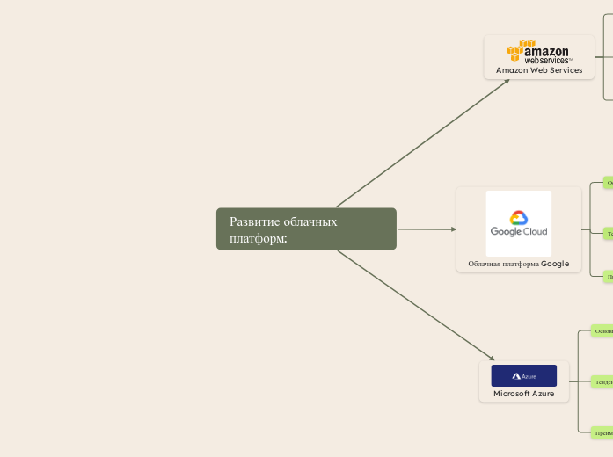Click the Azure logo banner
The image size is (613, 457).
pos(524,376)
